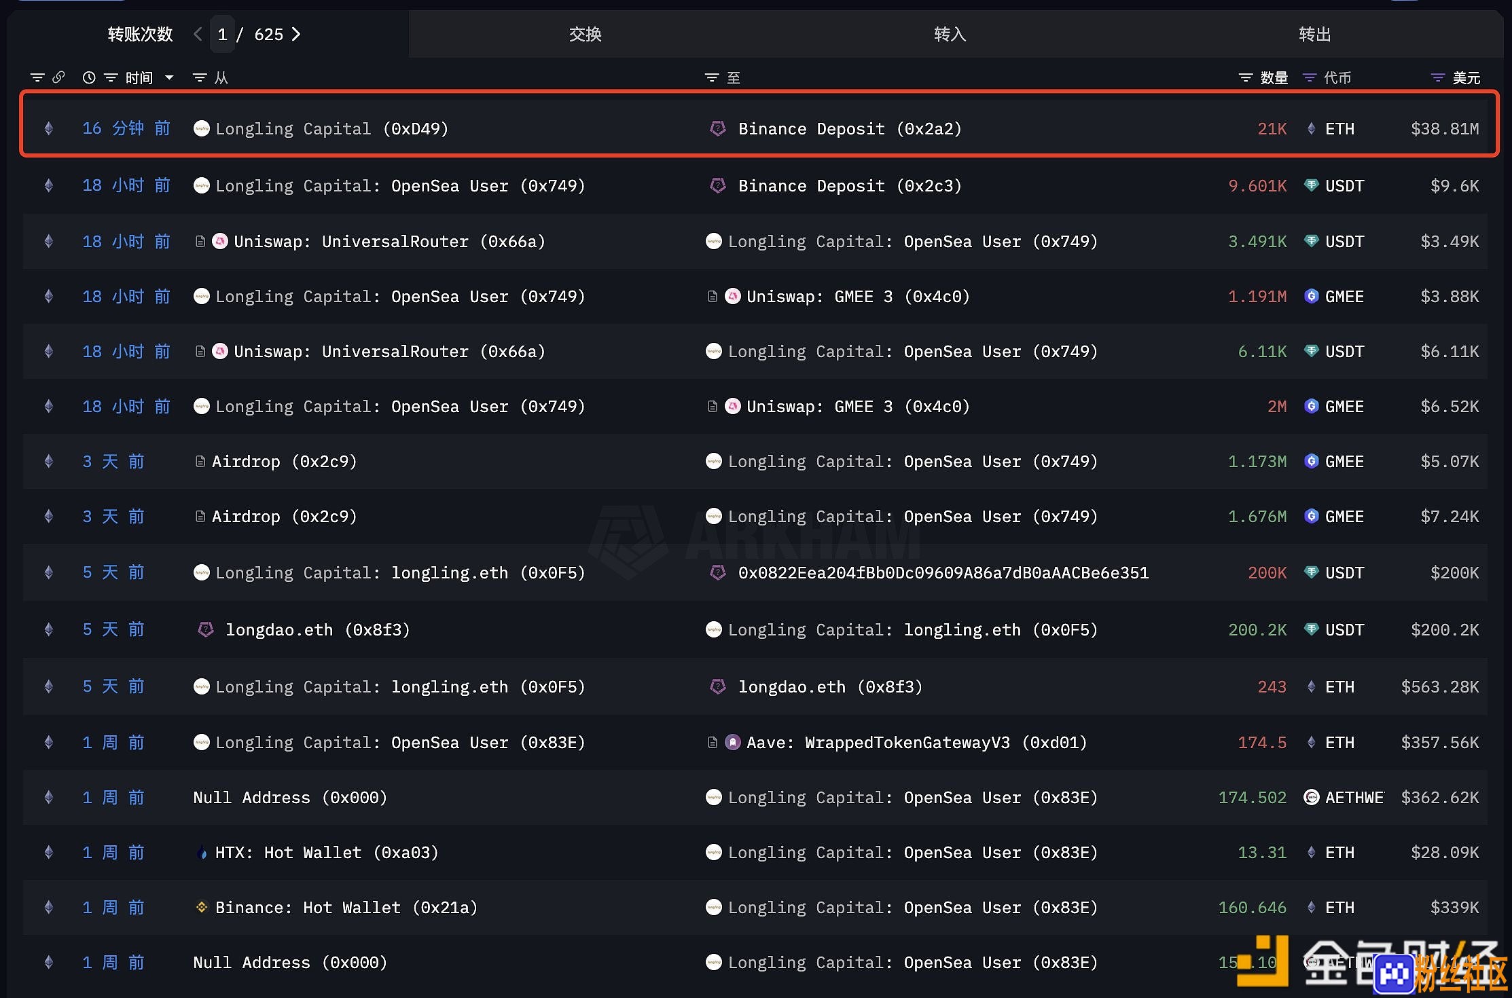This screenshot has width=1512, height=998.
Task: Click Binance logo beside Hot Wallet
Action: 202,907
